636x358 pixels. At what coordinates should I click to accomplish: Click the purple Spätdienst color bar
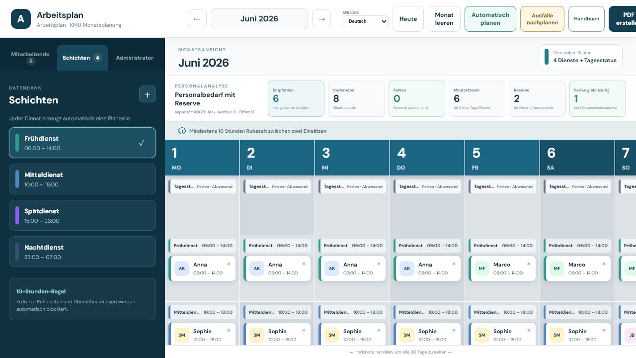(x=17, y=216)
